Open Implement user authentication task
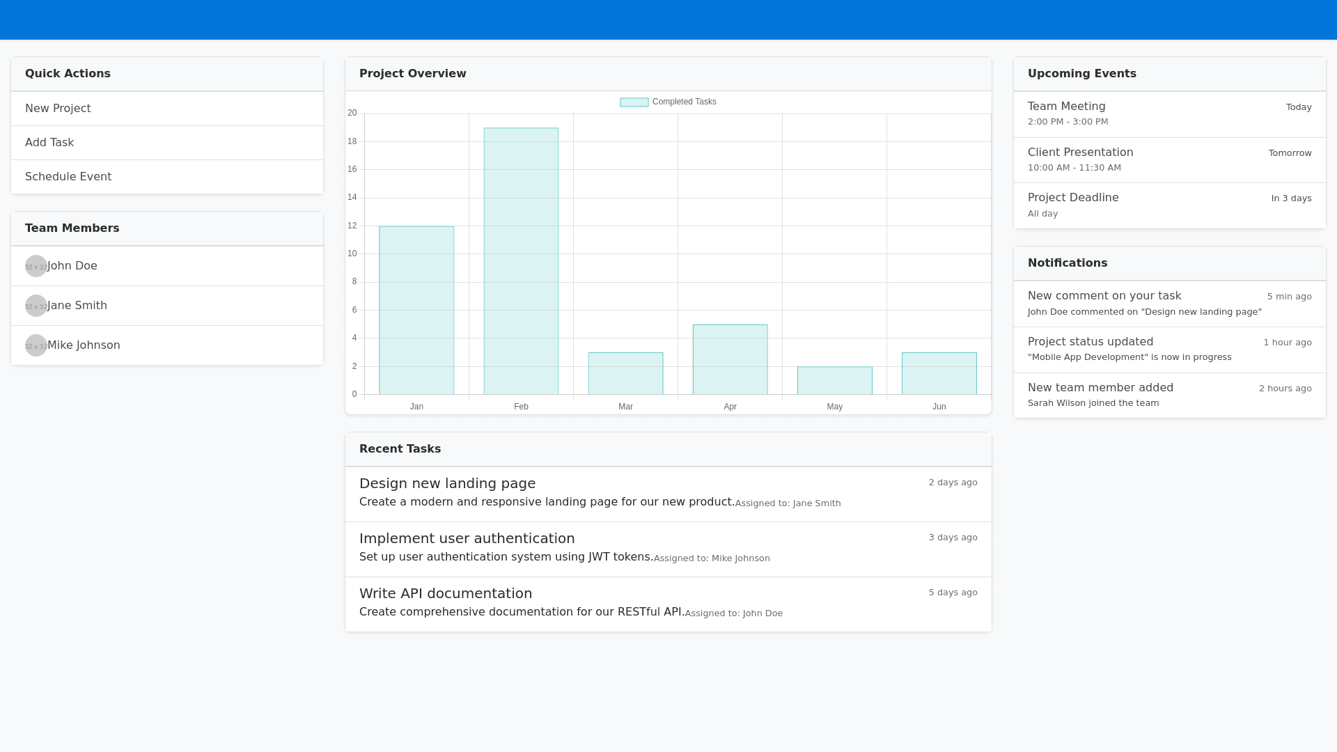 click(467, 538)
